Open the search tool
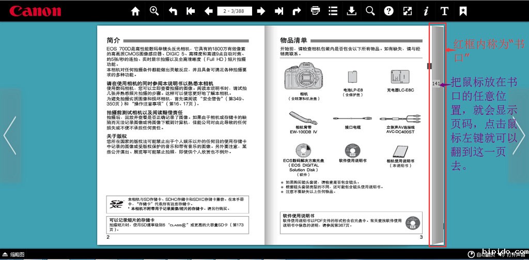Image resolution: width=529 pixels, height=260 pixels. coord(370,11)
